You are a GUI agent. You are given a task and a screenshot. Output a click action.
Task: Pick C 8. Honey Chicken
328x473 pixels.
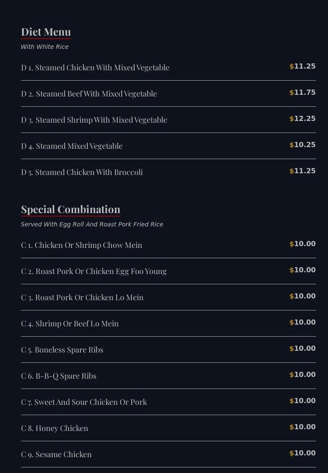click(54, 428)
